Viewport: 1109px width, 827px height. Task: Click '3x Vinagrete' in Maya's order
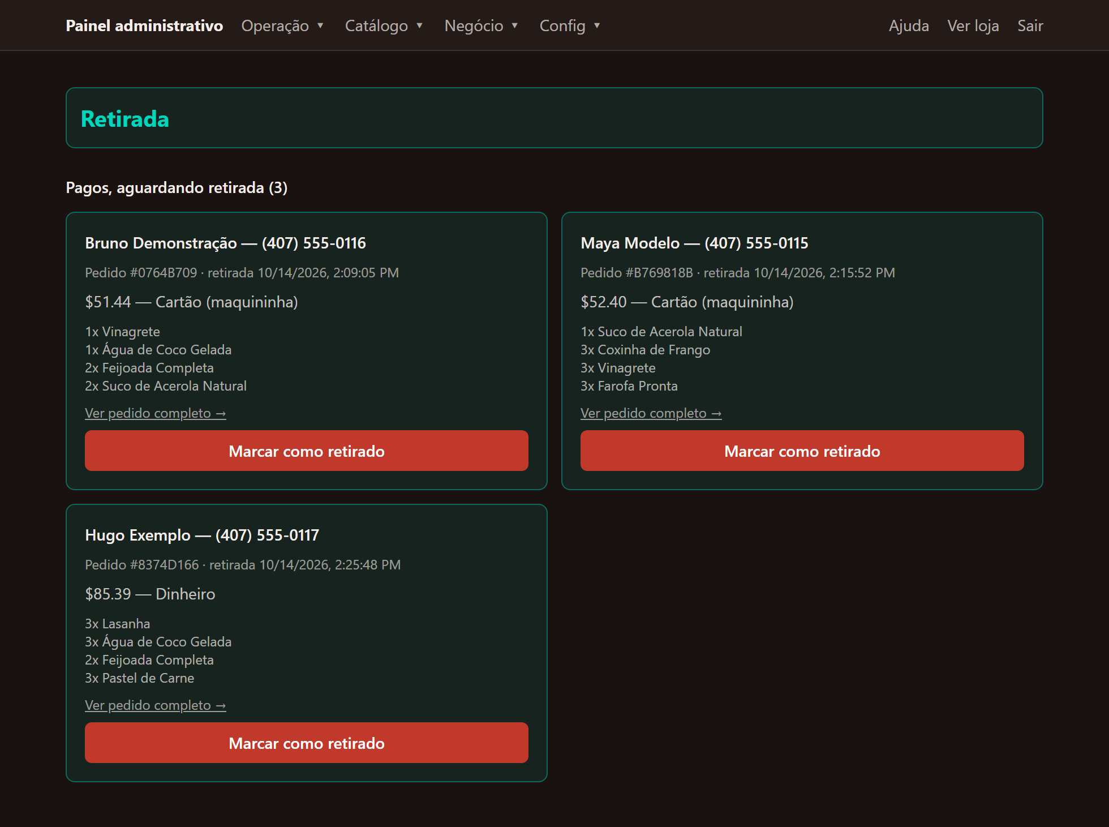(618, 368)
